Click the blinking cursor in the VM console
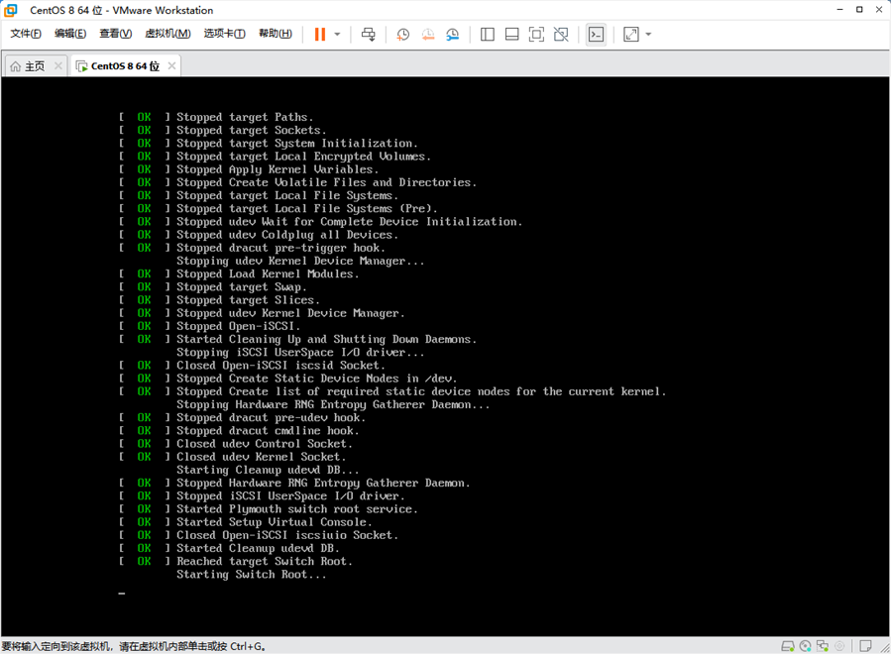 coord(122,594)
